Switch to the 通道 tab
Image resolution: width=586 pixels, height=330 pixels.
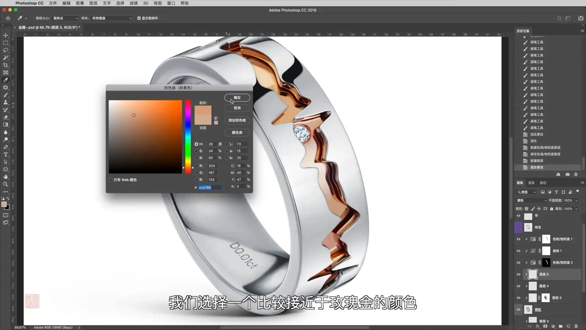(531, 183)
